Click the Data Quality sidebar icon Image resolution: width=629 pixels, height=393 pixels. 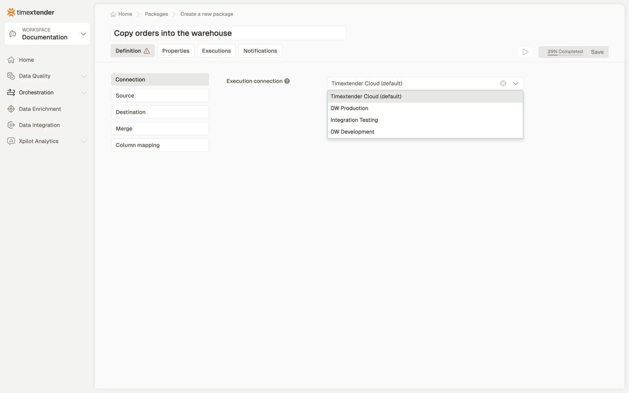click(11, 76)
